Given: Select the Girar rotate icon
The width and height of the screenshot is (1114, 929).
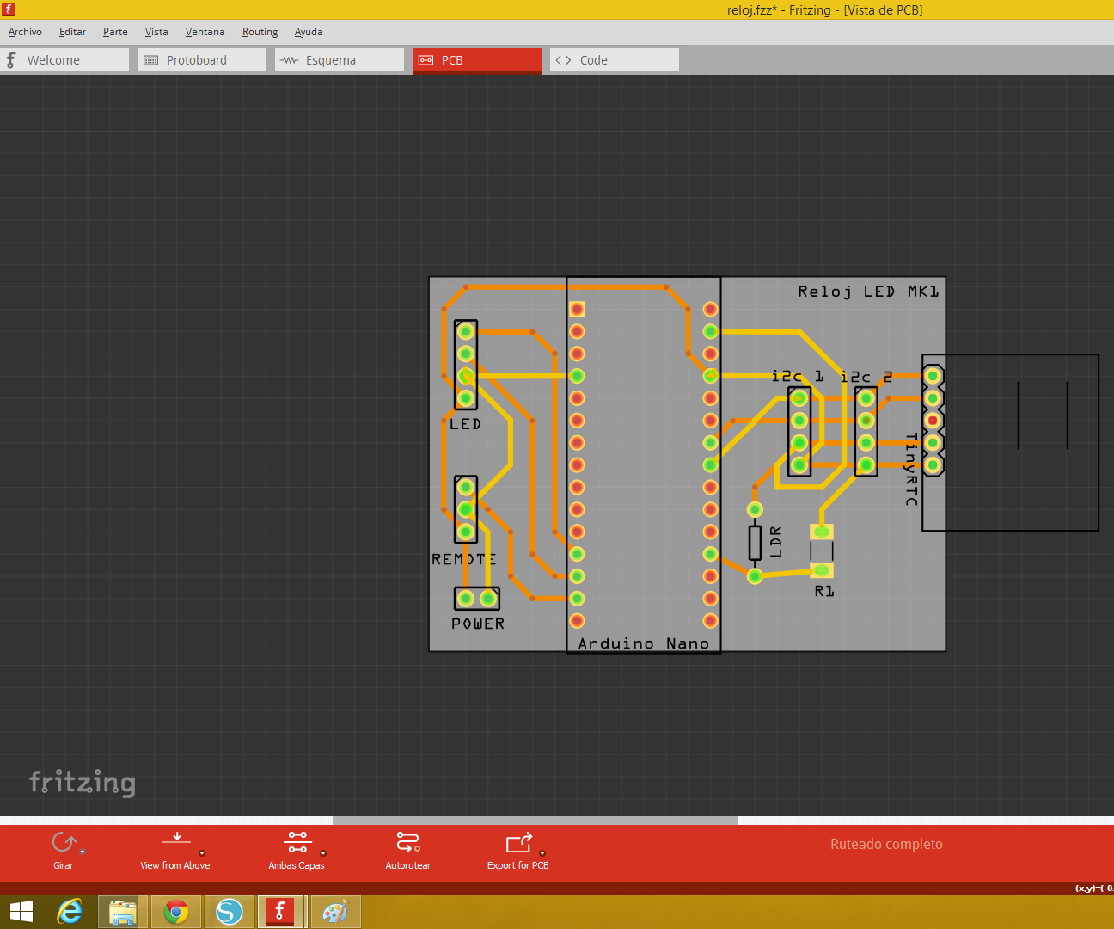Looking at the screenshot, I should point(62,843).
